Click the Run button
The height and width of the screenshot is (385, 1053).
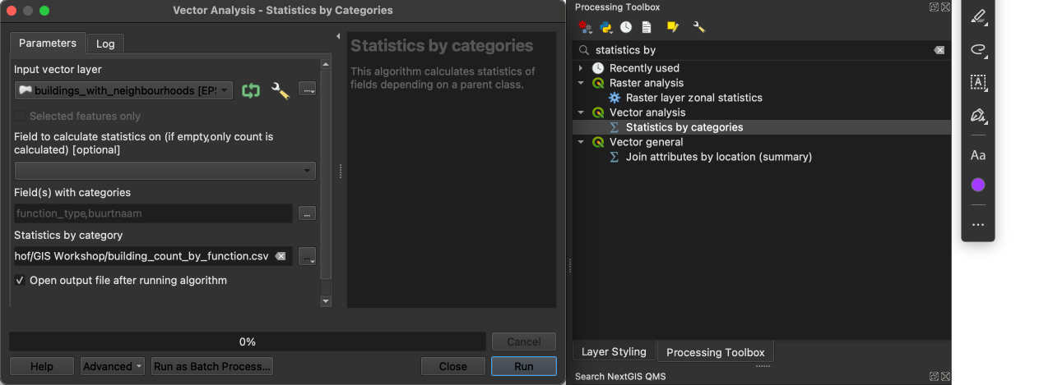(523, 366)
